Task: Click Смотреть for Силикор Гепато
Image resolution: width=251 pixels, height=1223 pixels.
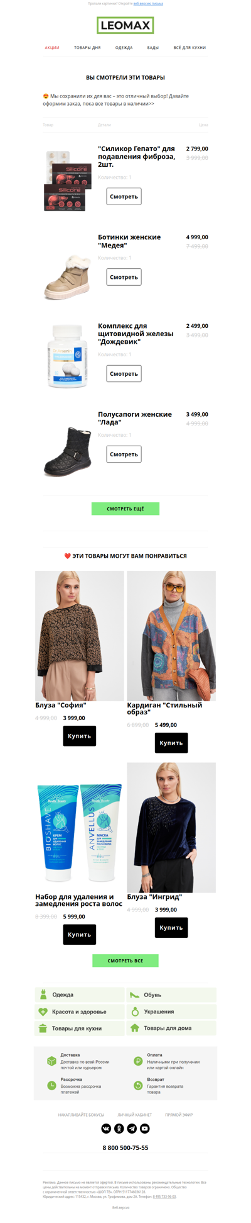Action: [x=124, y=196]
